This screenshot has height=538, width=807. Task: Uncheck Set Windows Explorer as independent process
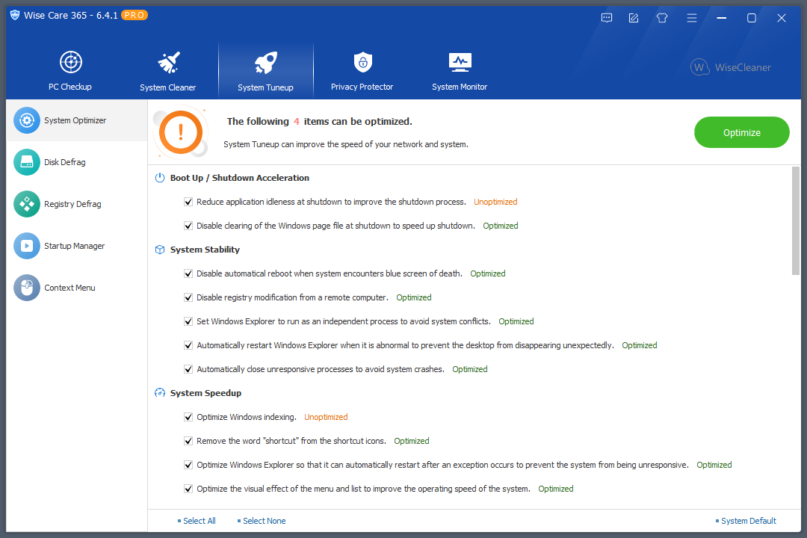188,321
